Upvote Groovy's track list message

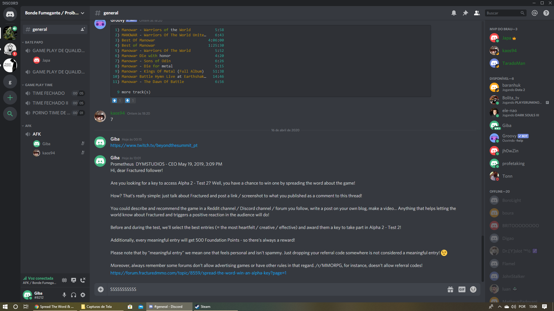click(117, 100)
